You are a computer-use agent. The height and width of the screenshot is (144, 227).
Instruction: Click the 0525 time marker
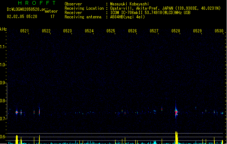[111, 31]
